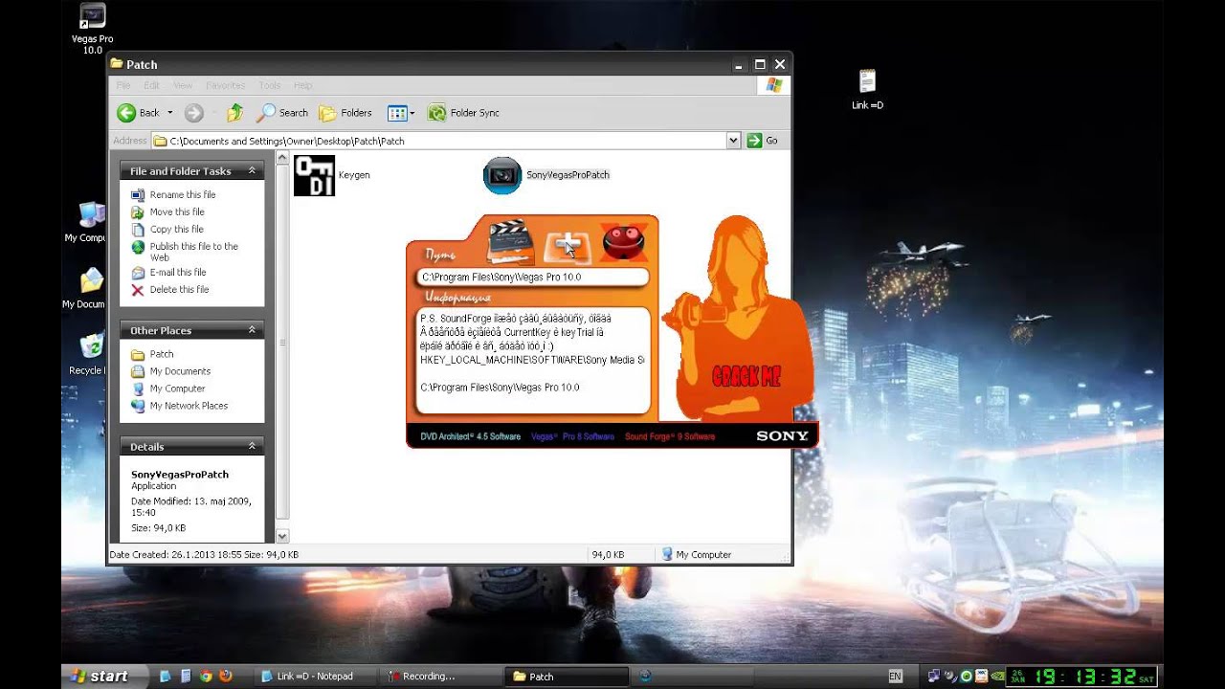Click the Views toolbar icon
The height and width of the screenshot is (689, 1225).
click(397, 113)
